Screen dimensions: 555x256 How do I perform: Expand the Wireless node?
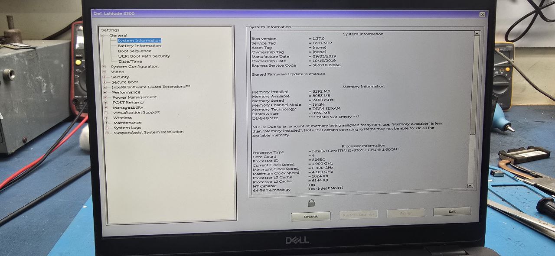point(106,117)
